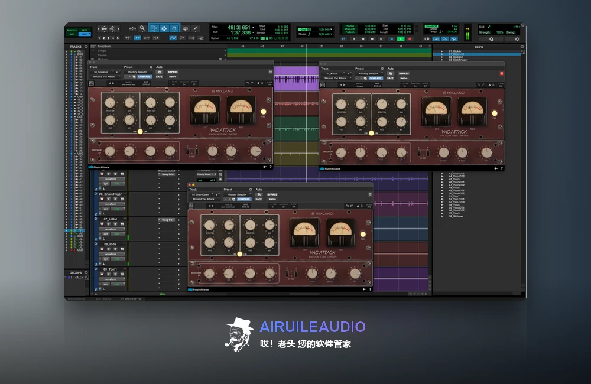
Task: Adjust rightmost bottom-row knob in 05_SnareDown plugin
Action: pos(355,273)
